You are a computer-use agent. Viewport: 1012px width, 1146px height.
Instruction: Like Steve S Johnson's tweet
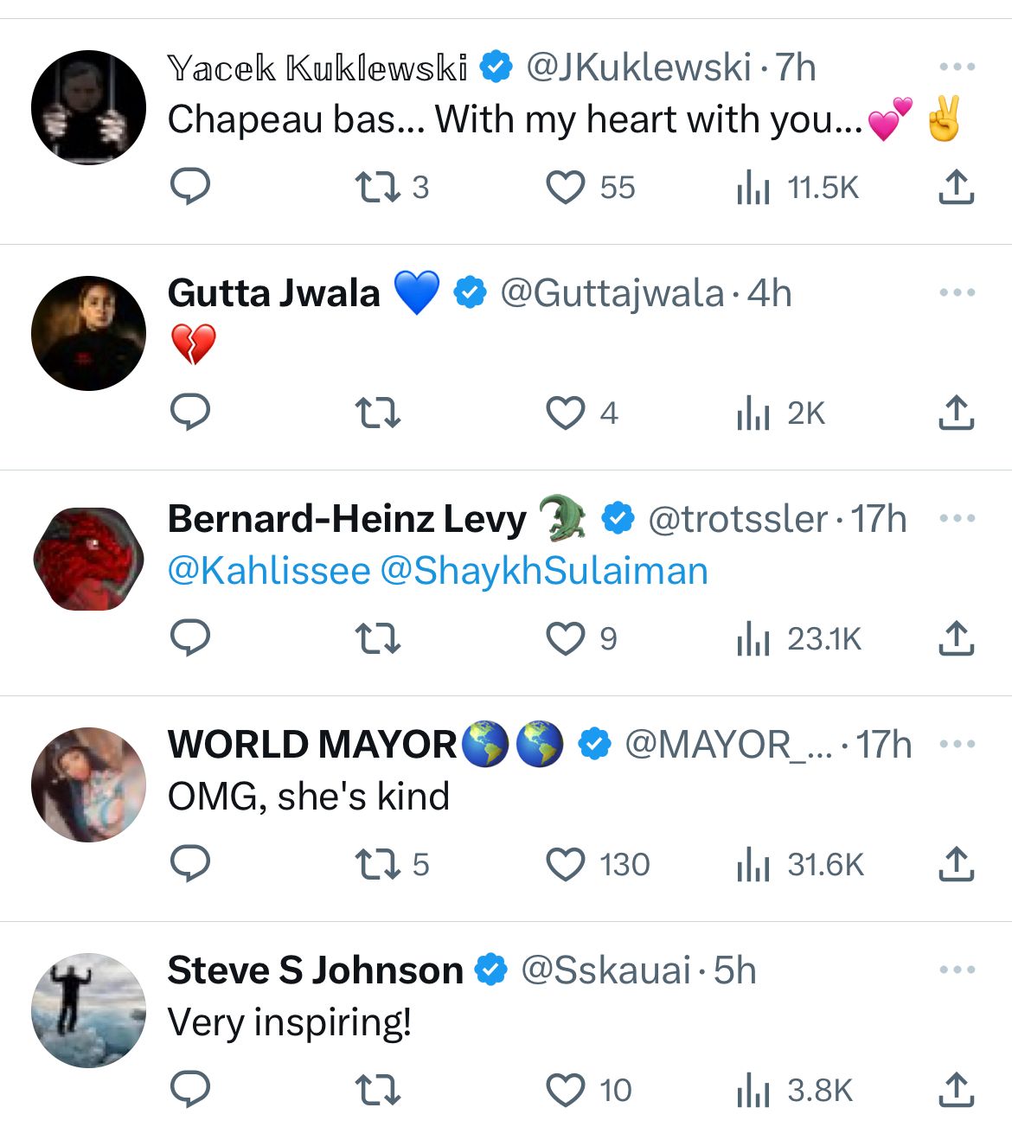click(566, 1090)
